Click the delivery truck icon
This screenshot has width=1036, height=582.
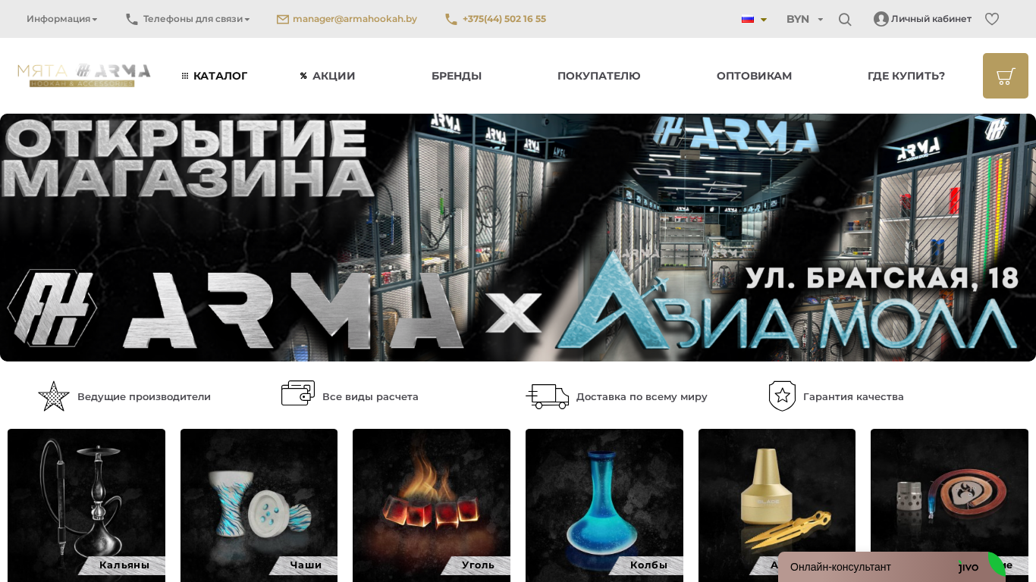[x=548, y=396]
